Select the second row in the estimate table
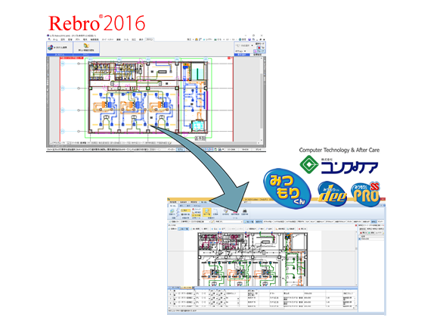This screenshot has width=440, height=336. [x=262, y=298]
